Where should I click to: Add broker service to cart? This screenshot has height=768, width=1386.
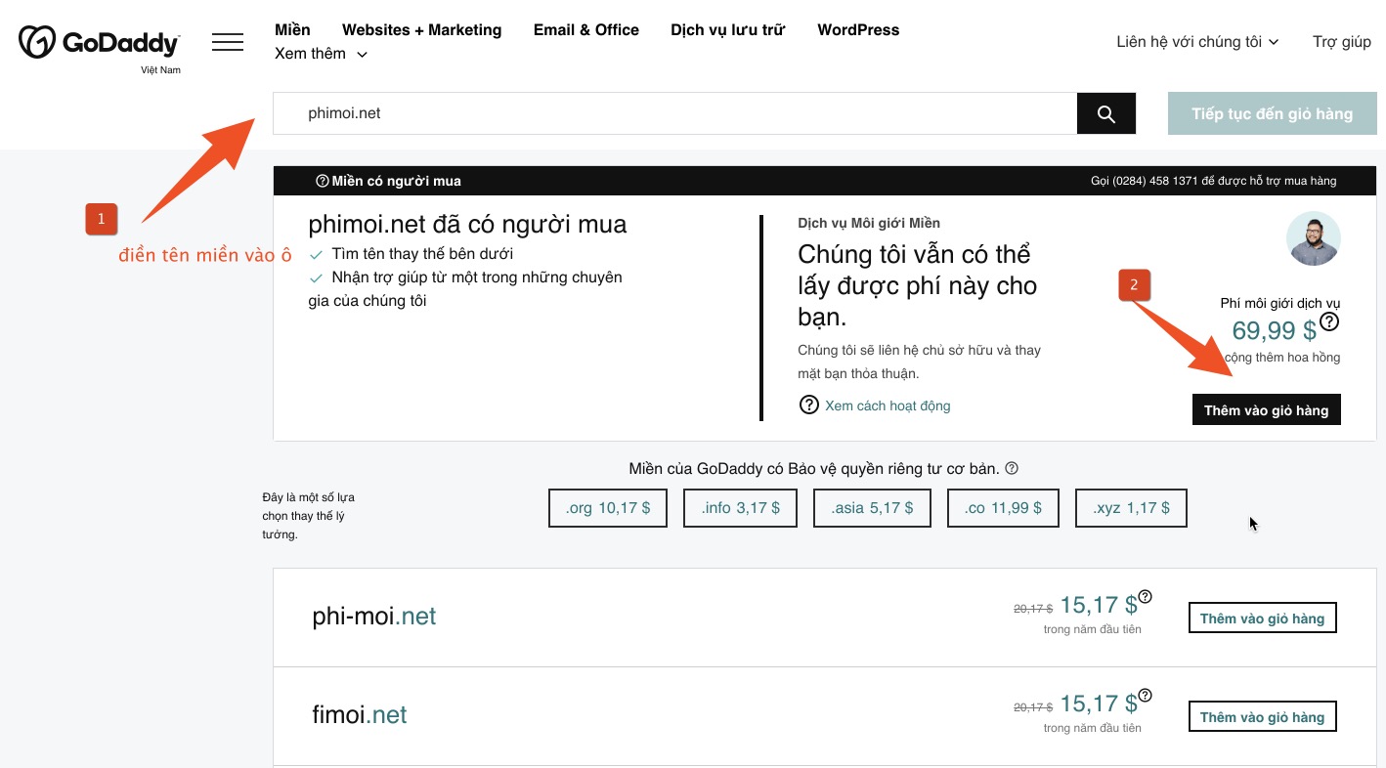[1266, 410]
